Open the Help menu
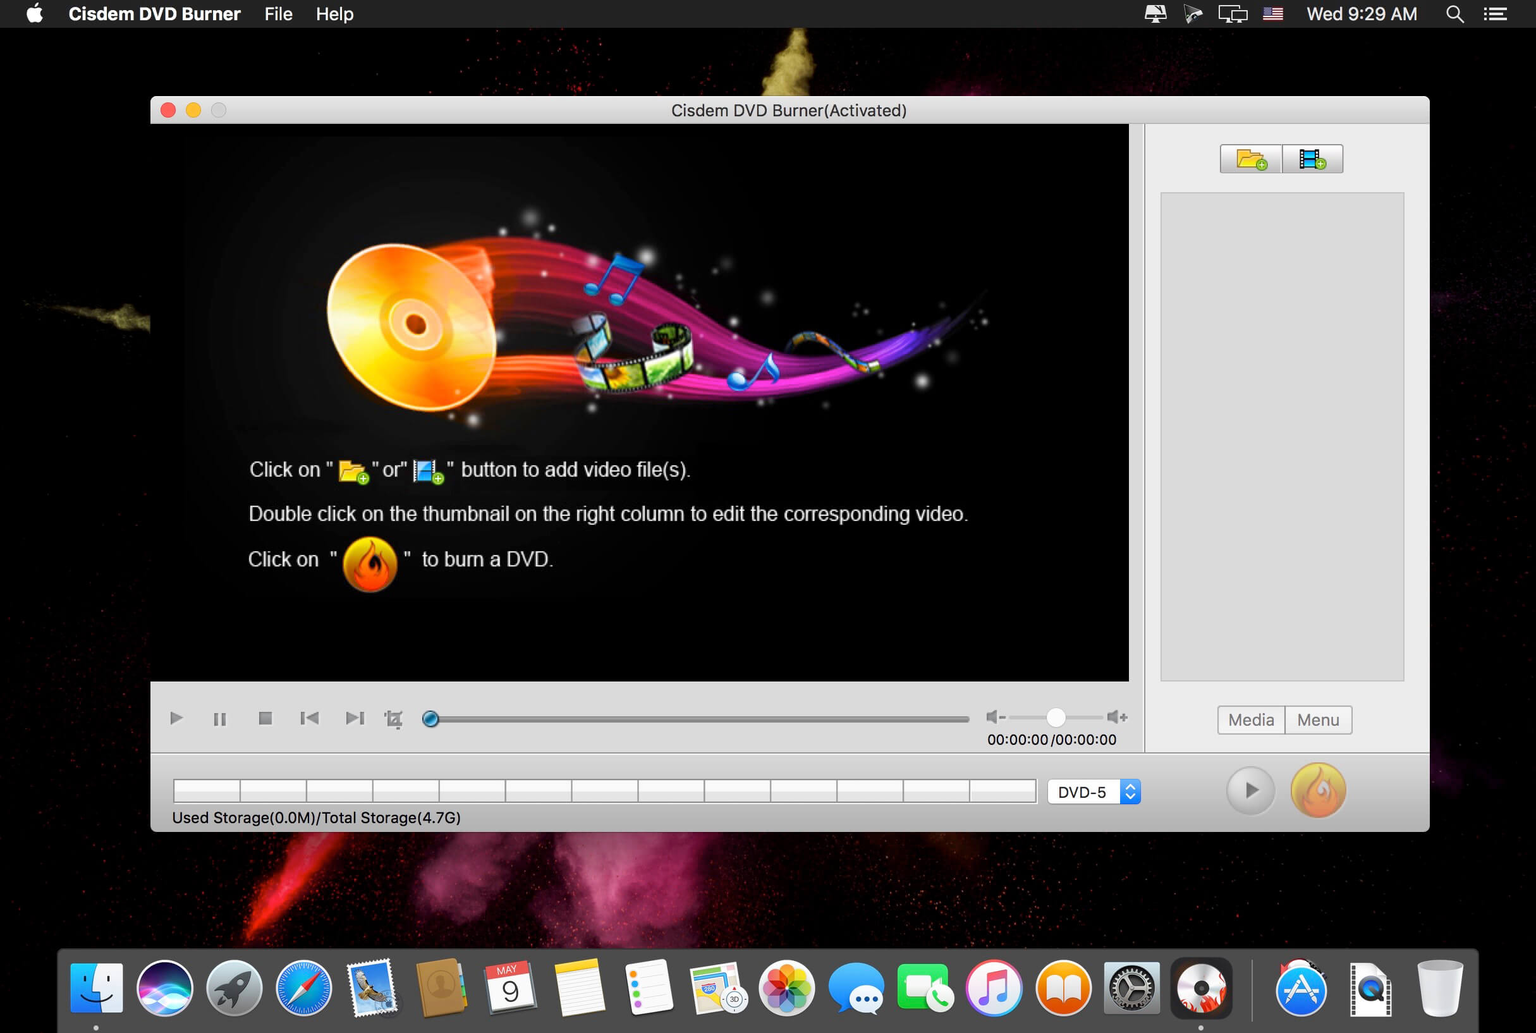Viewport: 1536px width, 1033px height. 334,13
